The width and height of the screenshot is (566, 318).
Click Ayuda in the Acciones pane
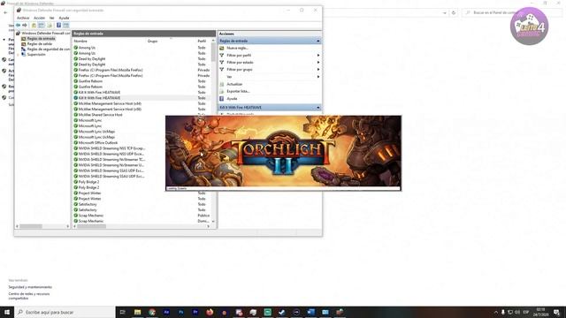pos(232,98)
